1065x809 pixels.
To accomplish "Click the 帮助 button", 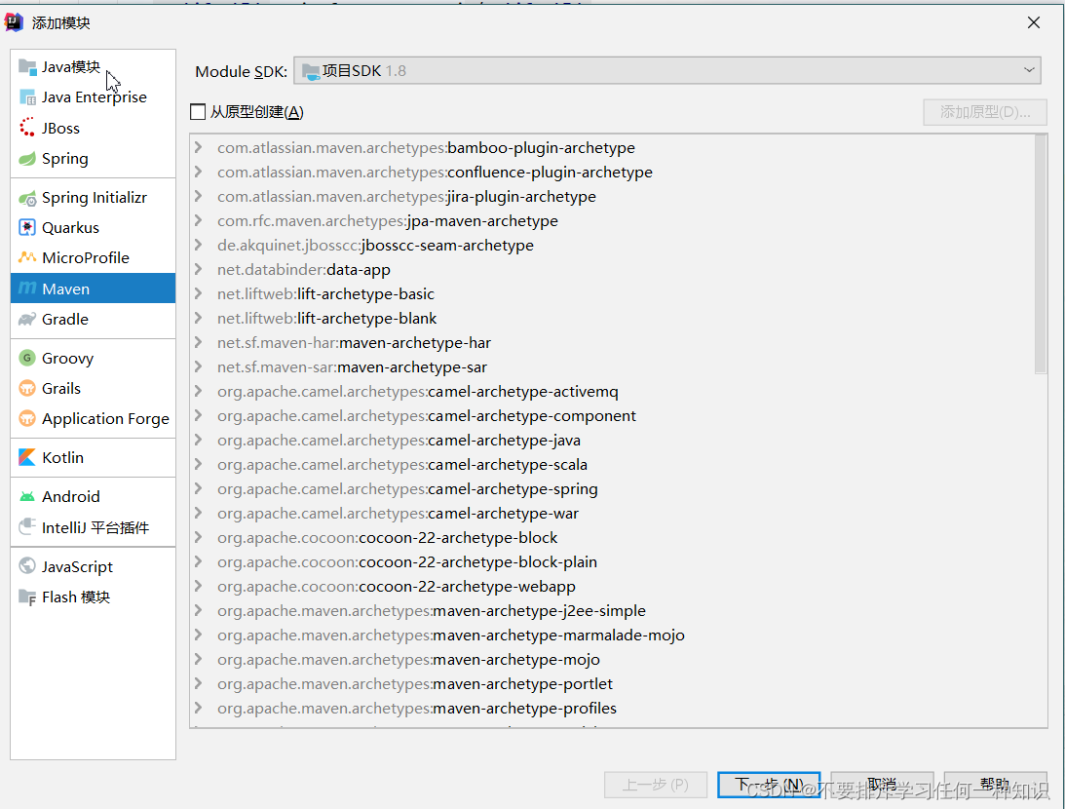I will pos(995,785).
